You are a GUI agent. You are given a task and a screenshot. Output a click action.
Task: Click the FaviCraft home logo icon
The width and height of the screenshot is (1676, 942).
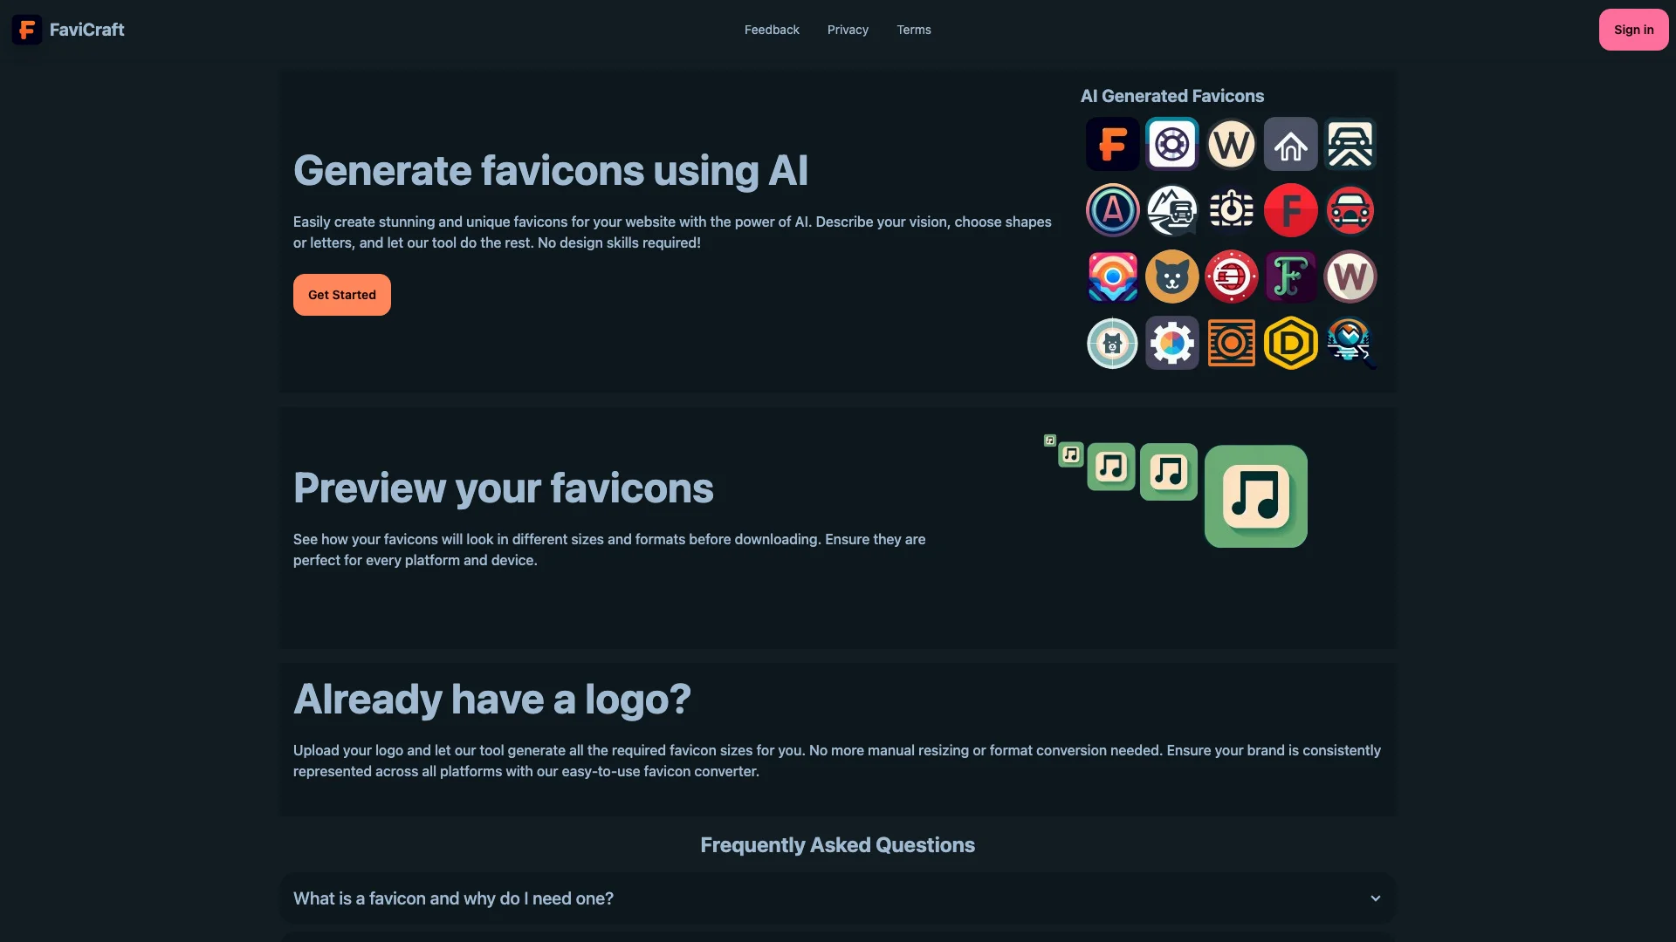26,29
